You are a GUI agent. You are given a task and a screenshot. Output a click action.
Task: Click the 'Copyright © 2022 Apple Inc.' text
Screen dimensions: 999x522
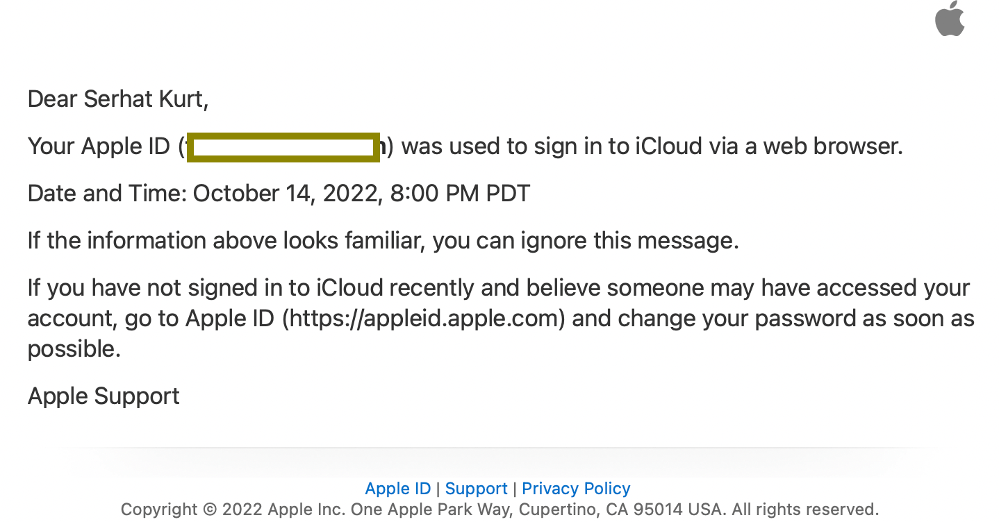point(233,510)
